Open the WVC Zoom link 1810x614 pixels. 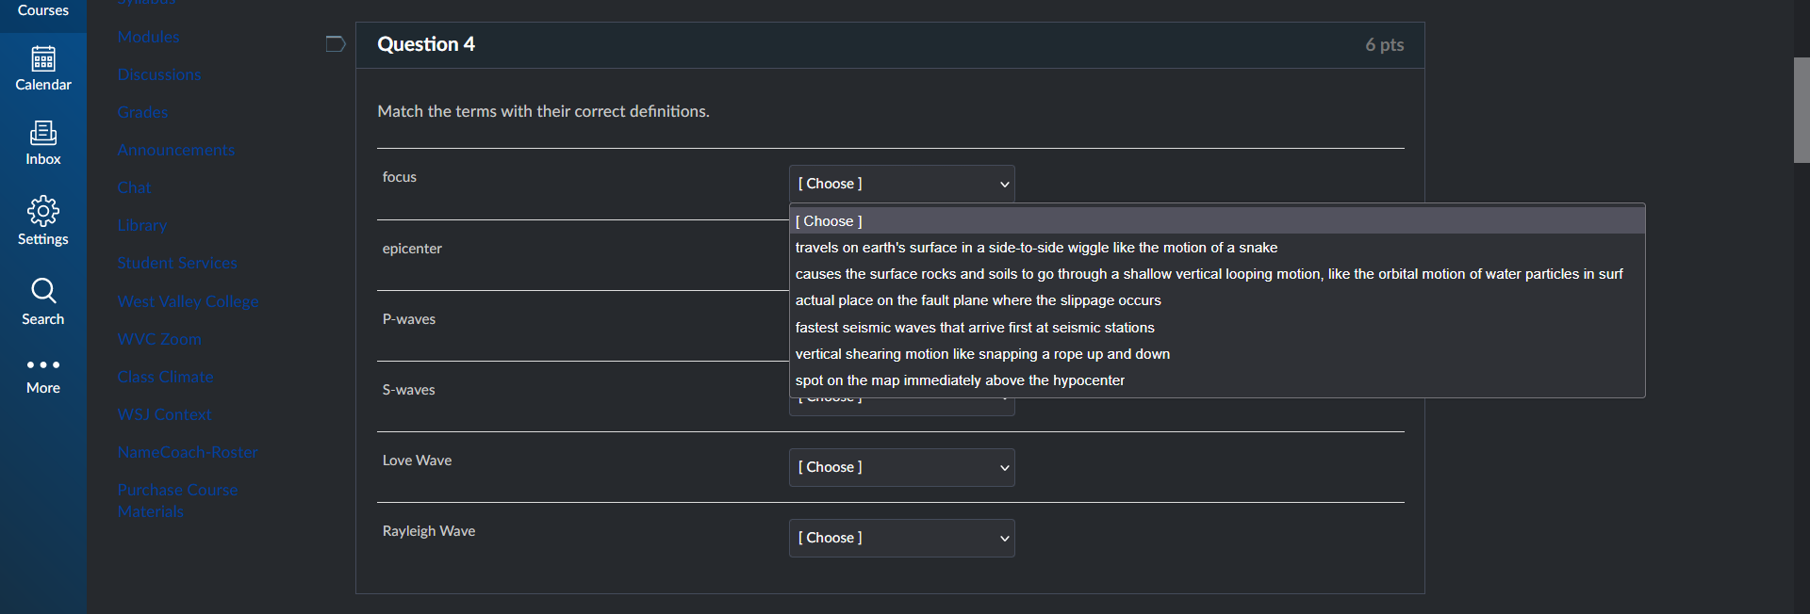tap(159, 339)
